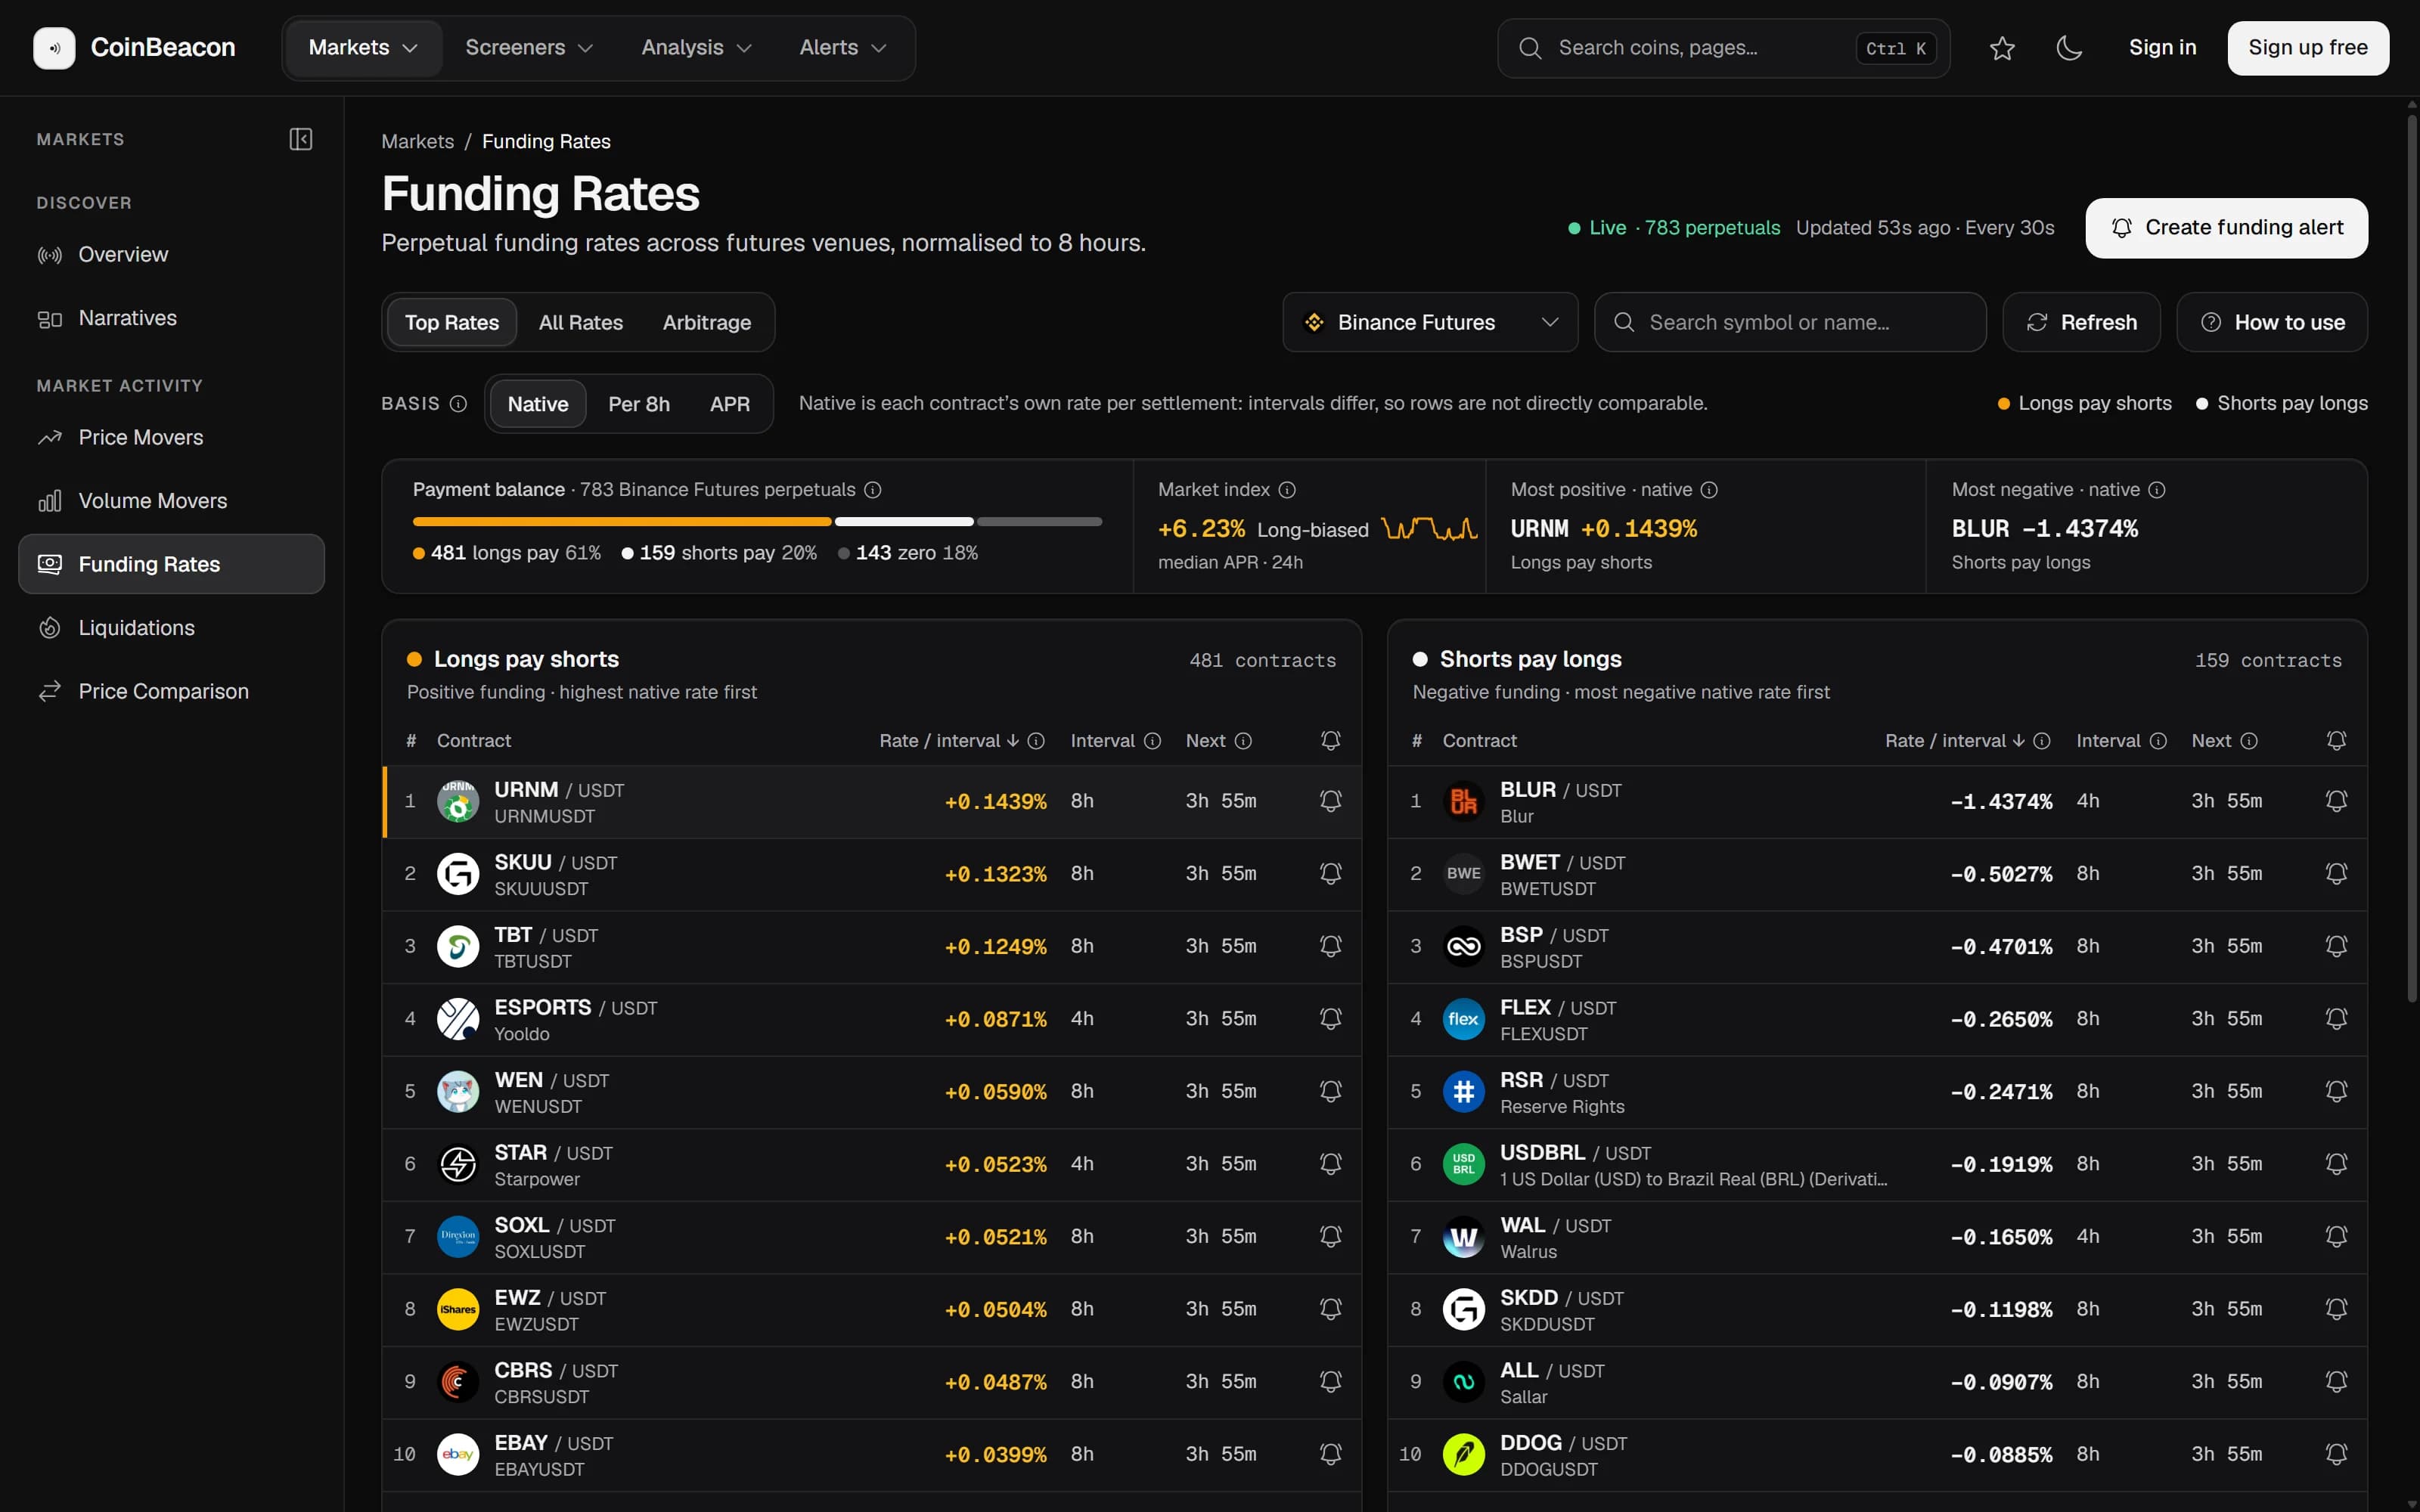
Task: Open Market index info icon
Action: tap(1287, 490)
